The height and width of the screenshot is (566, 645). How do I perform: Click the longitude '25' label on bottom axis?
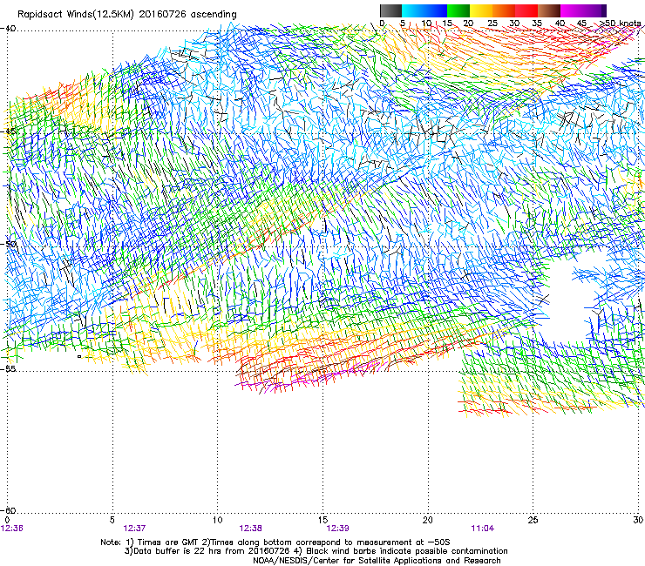tap(533, 520)
